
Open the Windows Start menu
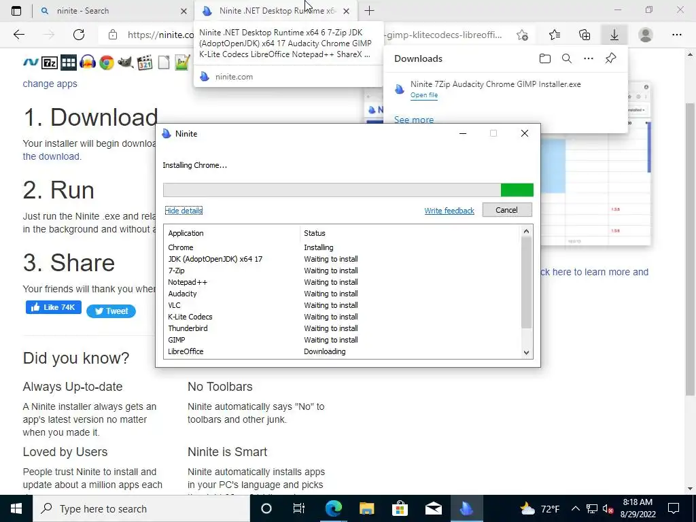(16, 508)
